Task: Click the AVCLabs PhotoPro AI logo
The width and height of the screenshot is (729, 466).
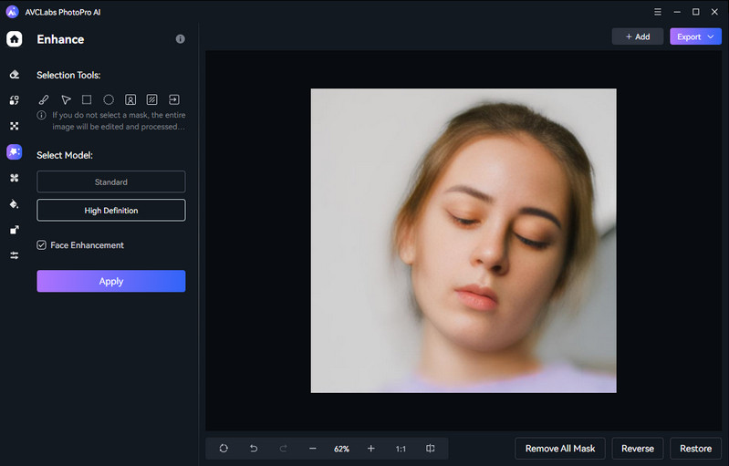Action: pyautogui.click(x=13, y=12)
